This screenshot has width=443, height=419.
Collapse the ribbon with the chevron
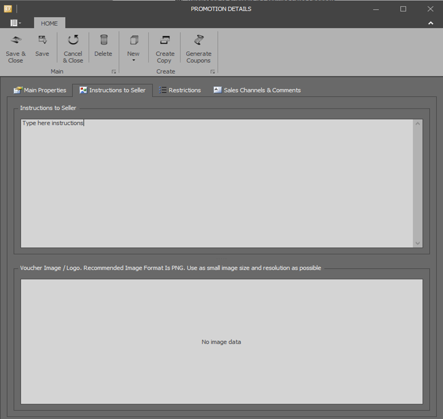pos(431,23)
